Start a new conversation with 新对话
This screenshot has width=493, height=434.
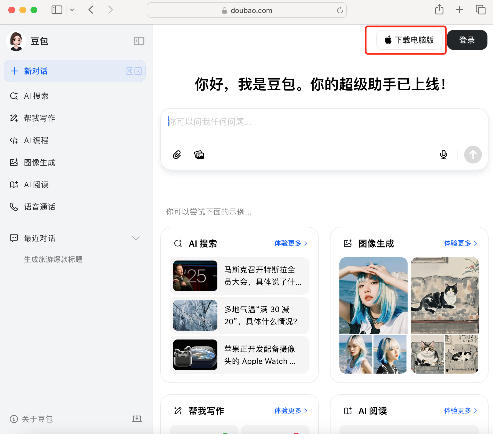click(x=75, y=71)
